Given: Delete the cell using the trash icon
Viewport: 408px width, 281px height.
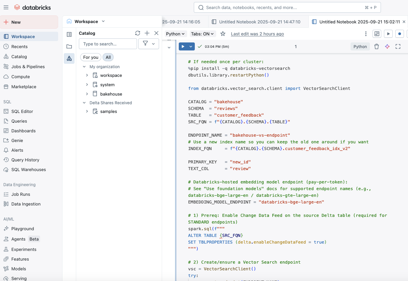Looking at the screenshot, I should [377, 47].
